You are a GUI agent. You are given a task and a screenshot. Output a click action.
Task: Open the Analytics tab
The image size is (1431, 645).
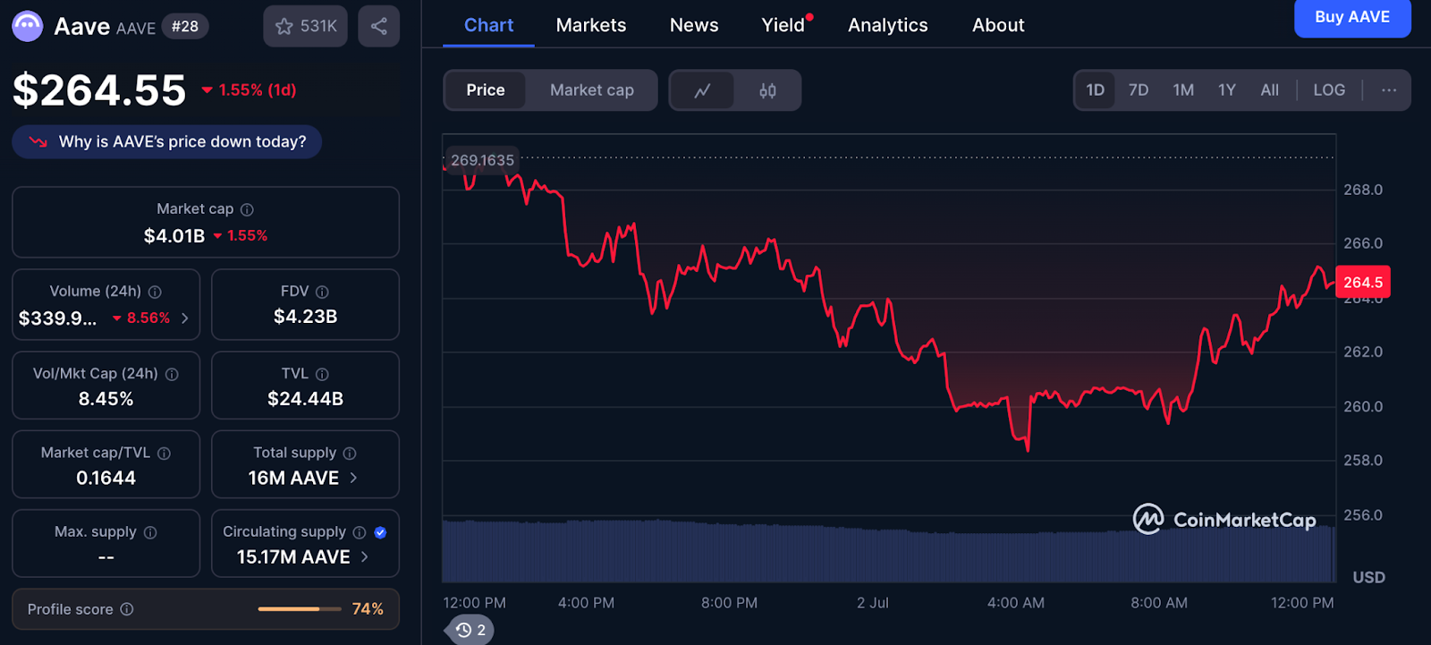(x=888, y=25)
